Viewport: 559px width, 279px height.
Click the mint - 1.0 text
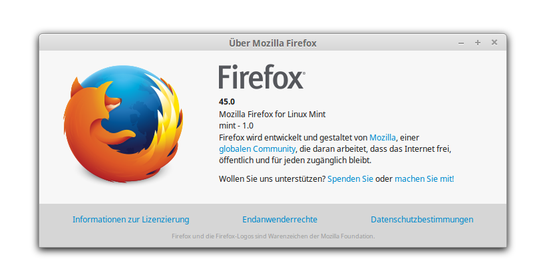pos(236,126)
